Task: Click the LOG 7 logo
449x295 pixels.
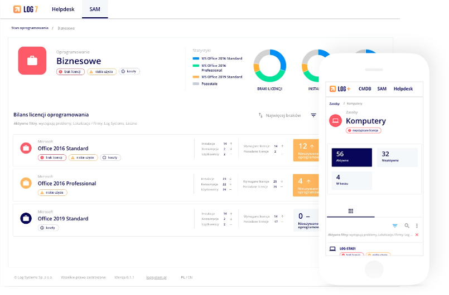Action: pyautogui.click(x=26, y=9)
